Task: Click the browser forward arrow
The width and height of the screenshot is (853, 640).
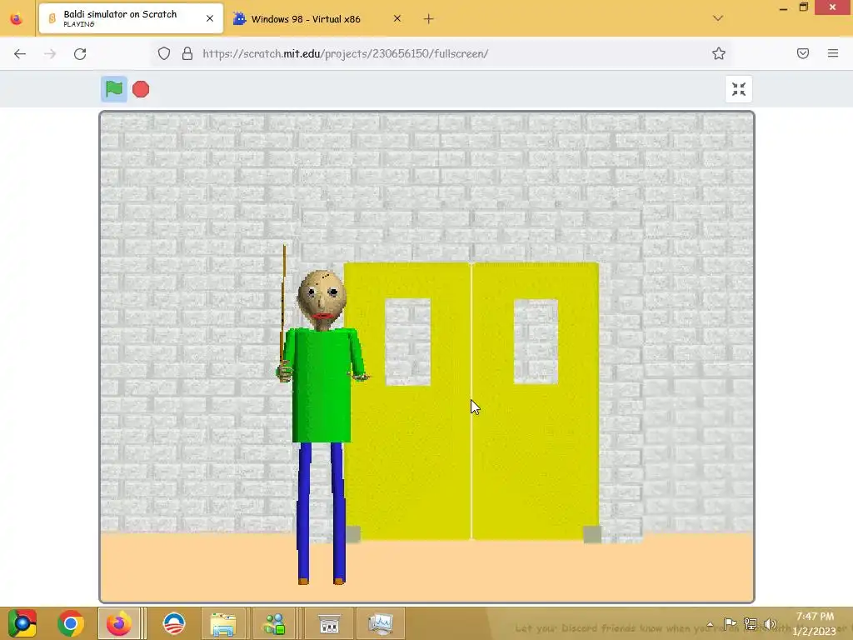Action: (50, 54)
